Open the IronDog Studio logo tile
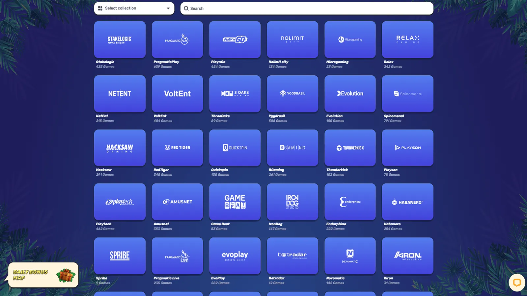The height and width of the screenshot is (296, 527). (292, 202)
